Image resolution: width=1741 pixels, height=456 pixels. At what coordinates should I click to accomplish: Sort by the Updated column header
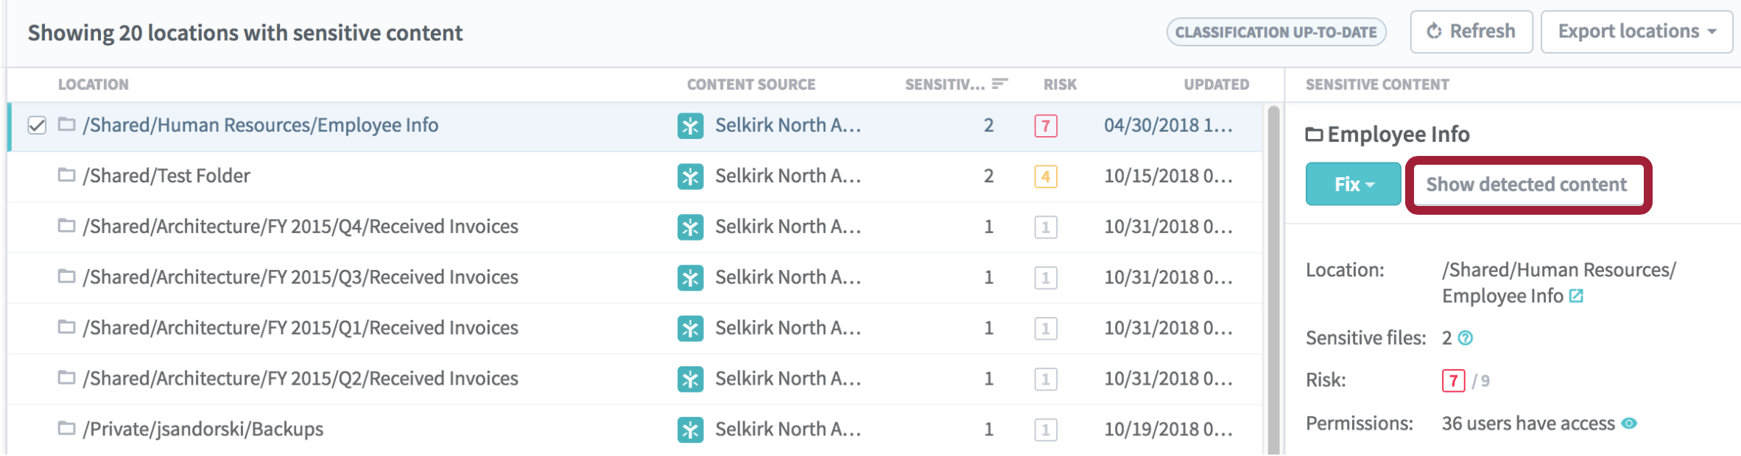click(x=1216, y=85)
